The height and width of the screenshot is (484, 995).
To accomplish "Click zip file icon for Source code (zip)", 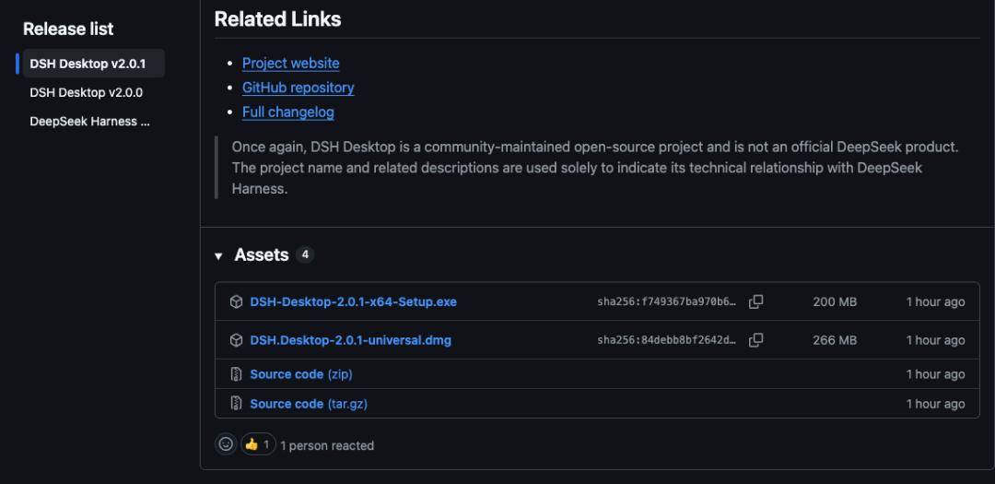I will [x=236, y=374].
